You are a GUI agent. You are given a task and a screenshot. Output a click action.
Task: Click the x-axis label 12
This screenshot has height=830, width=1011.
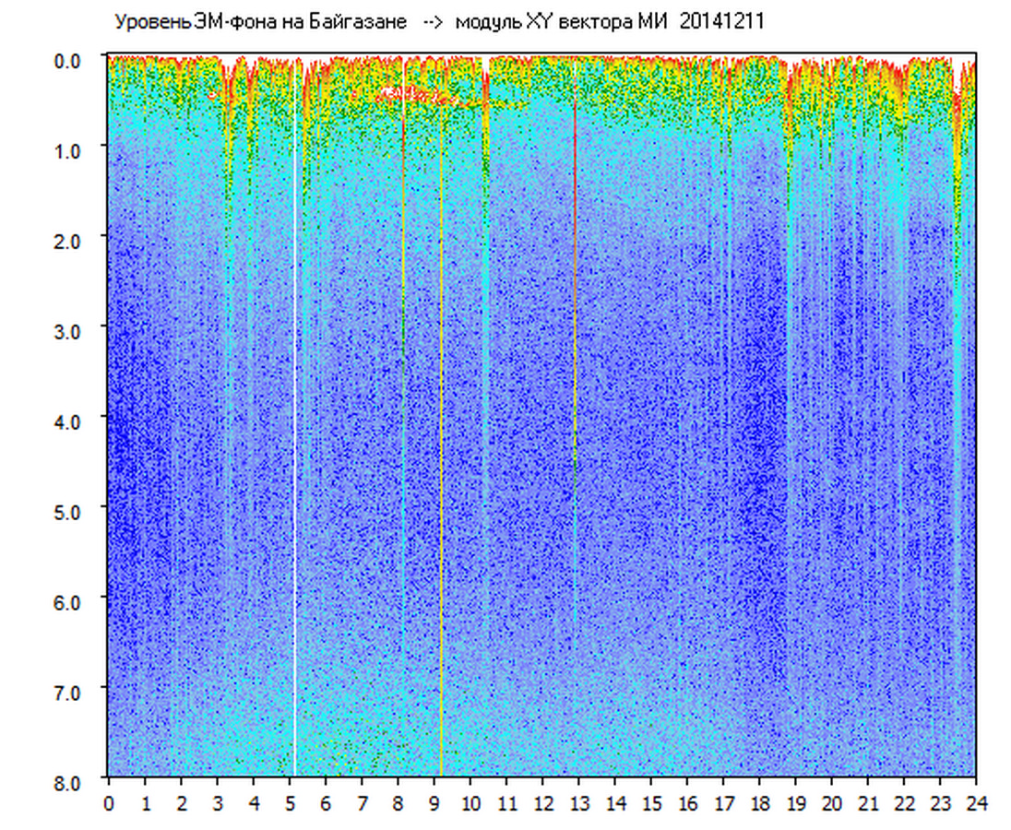point(542,803)
